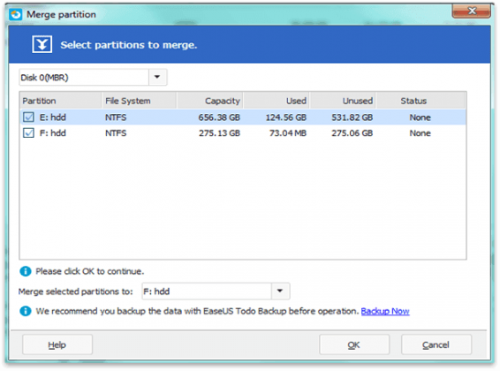Click the File System column header
Screen dimensions: 500x371
click(140, 101)
